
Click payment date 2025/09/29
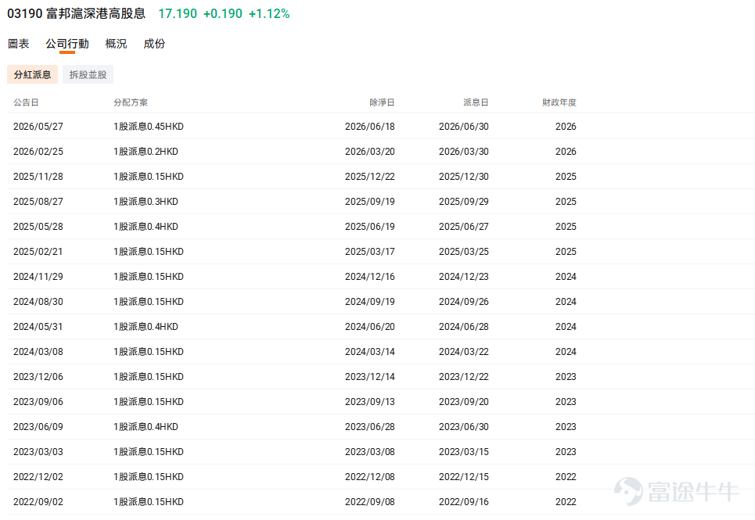(x=464, y=202)
